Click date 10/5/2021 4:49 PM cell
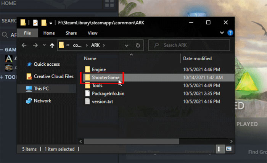Screen dimensions: 267x163 202,86
